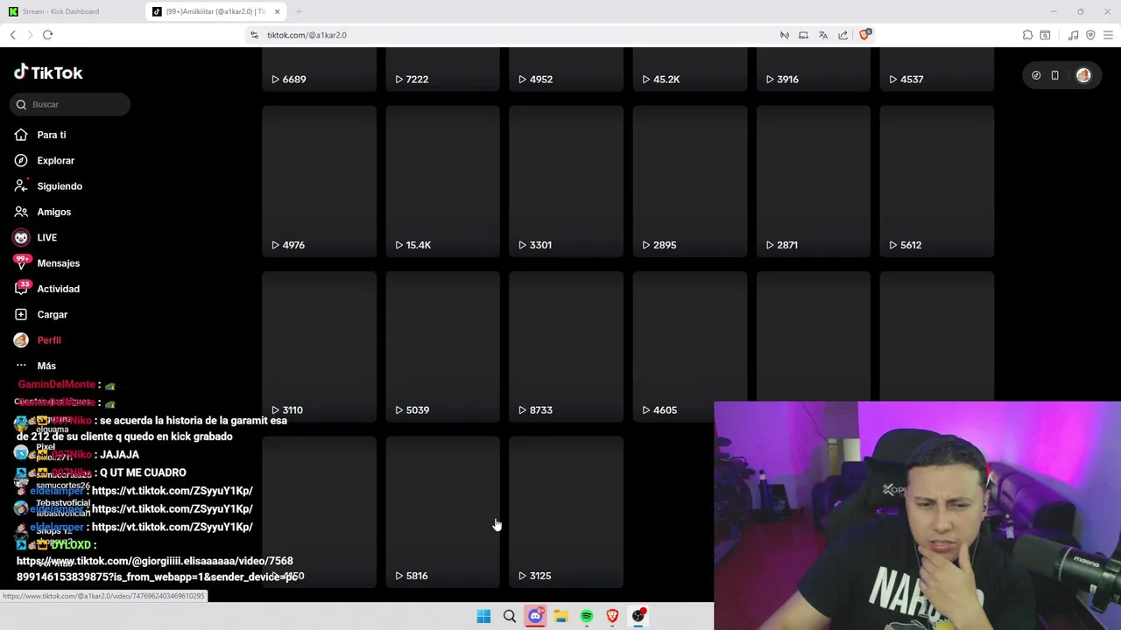Open video thumbnail with 5816 views

[x=442, y=512]
